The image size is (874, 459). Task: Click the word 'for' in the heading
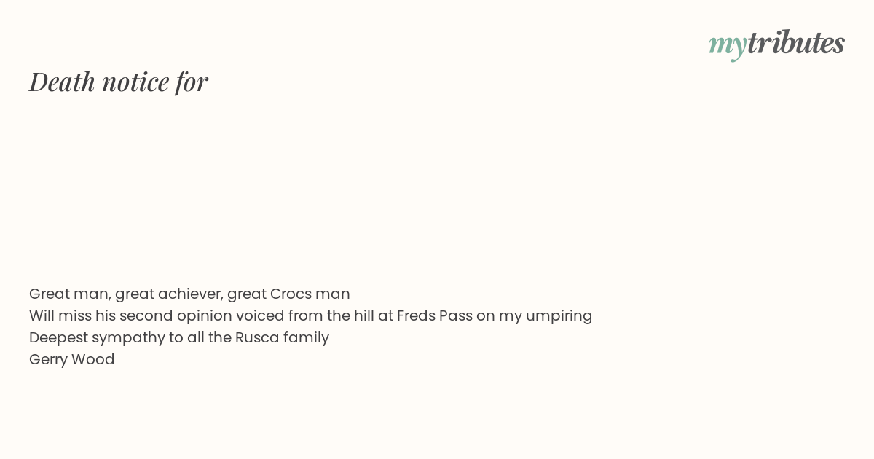(x=192, y=82)
